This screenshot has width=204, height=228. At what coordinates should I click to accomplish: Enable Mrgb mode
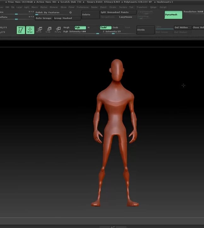coord(66,28)
